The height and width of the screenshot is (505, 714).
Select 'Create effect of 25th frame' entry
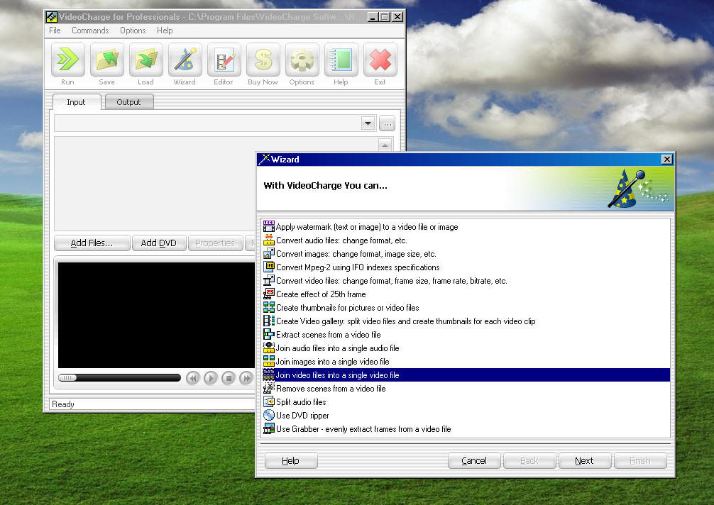[466, 294]
